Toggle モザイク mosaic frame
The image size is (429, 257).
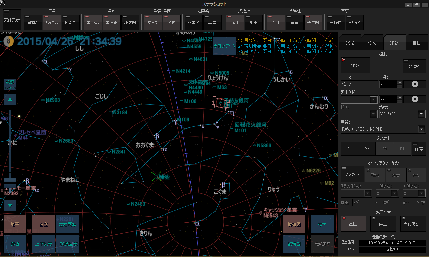[355, 22]
